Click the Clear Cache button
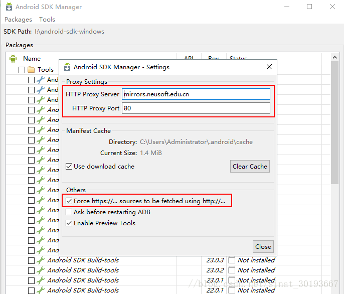The image size is (344, 294). (x=250, y=167)
